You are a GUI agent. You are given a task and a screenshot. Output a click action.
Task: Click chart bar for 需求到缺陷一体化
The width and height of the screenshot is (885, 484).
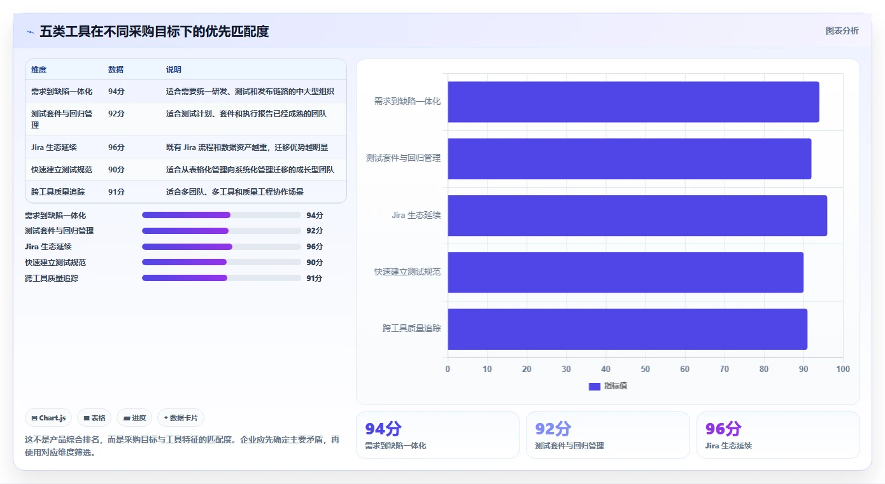(634, 102)
